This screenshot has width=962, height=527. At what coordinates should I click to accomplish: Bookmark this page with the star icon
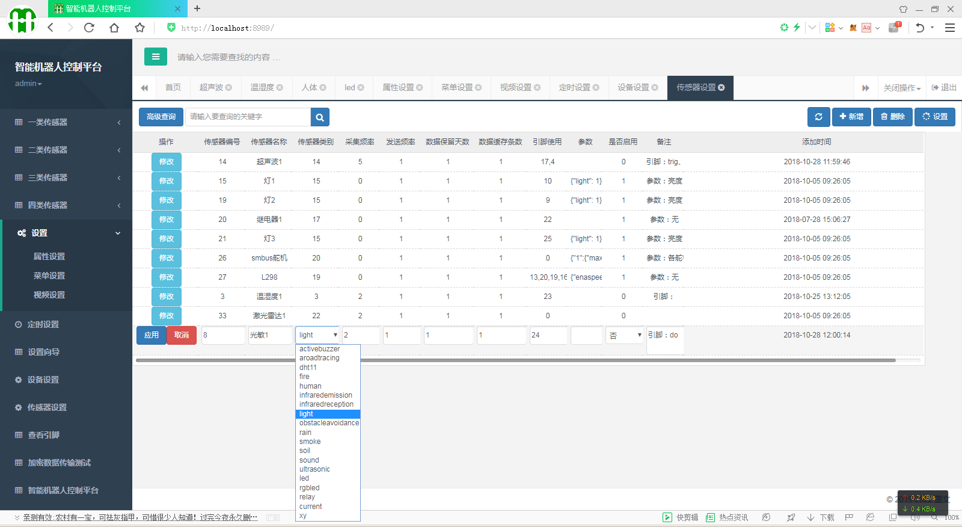[139, 28]
